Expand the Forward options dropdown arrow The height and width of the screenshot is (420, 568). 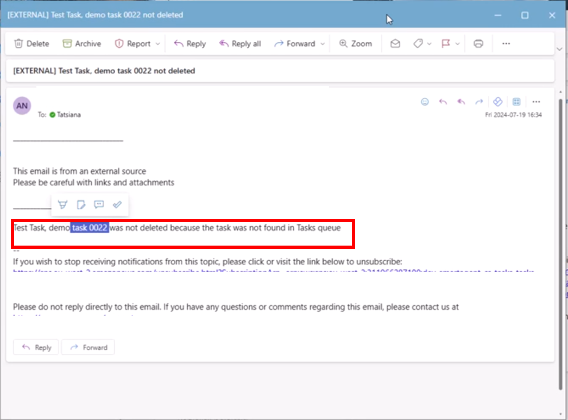(x=323, y=43)
